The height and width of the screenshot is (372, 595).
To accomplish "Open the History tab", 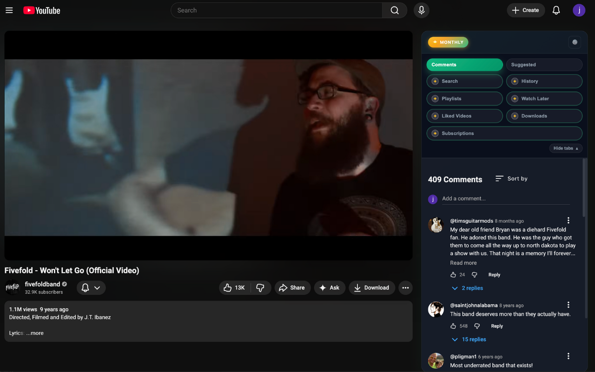I will click(544, 81).
